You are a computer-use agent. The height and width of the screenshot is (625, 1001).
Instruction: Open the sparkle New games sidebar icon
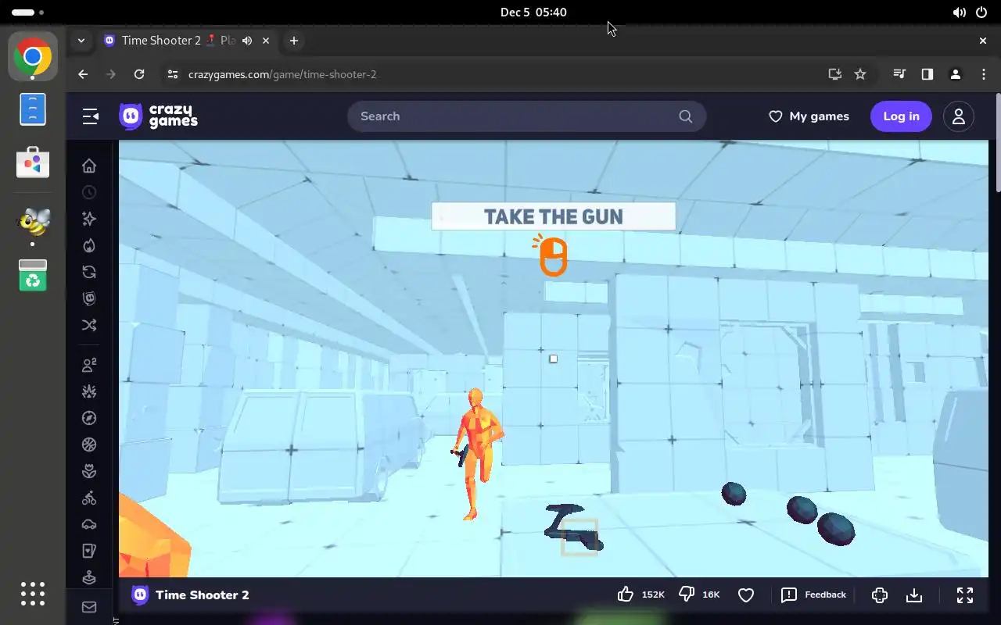[89, 219]
